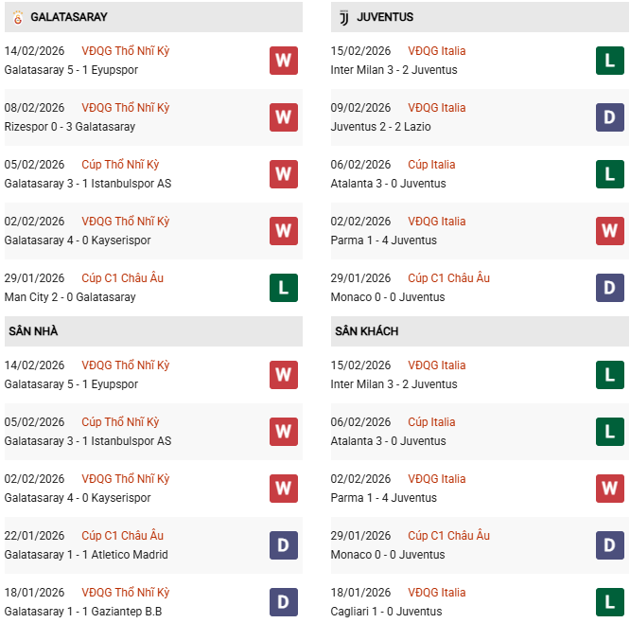Click D badge next to Galatasaray 1 - 1 Gaziantep B.B
Screen dimensions: 630x623
(284, 602)
